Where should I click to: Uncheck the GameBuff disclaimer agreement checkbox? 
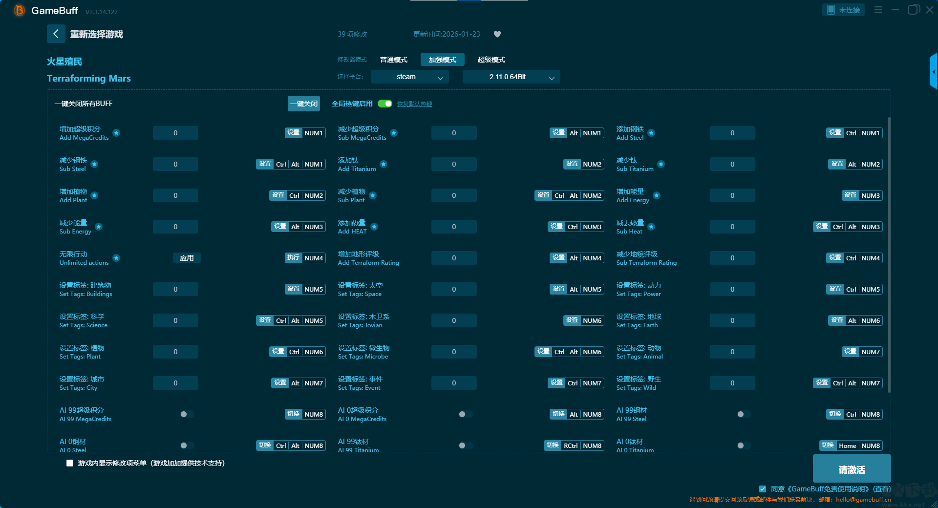pyautogui.click(x=763, y=489)
